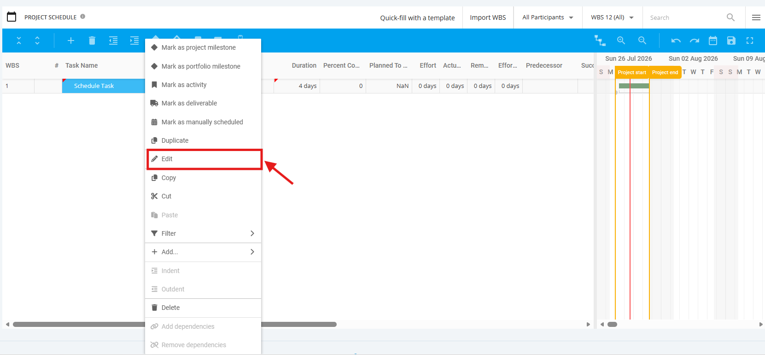Click the toolbar outdent icon

[x=113, y=41]
